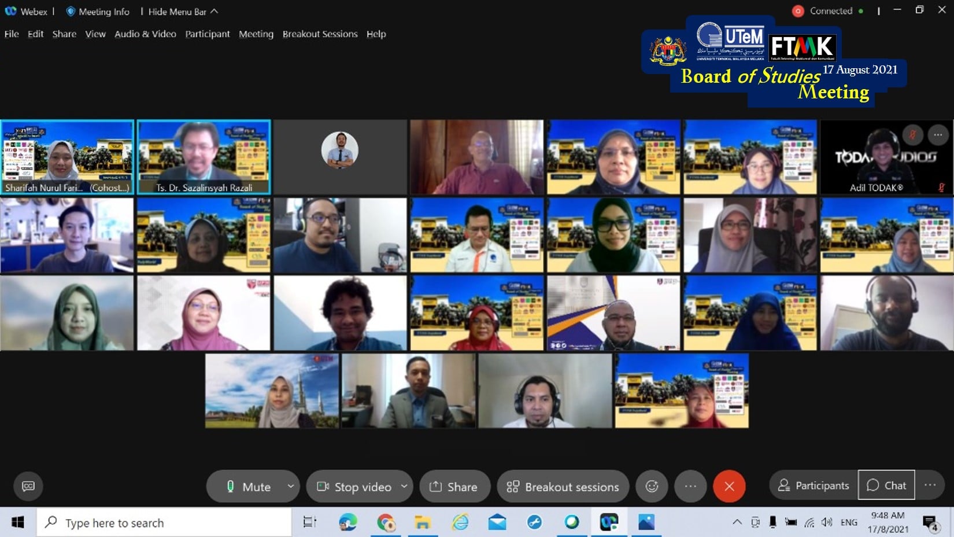Open the Audio & Video menu

click(145, 34)
